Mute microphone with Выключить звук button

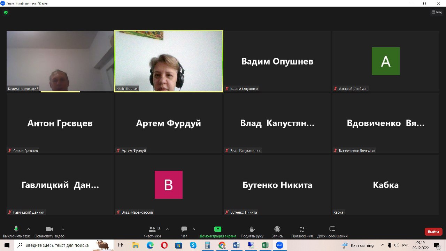tap(16, 231)
